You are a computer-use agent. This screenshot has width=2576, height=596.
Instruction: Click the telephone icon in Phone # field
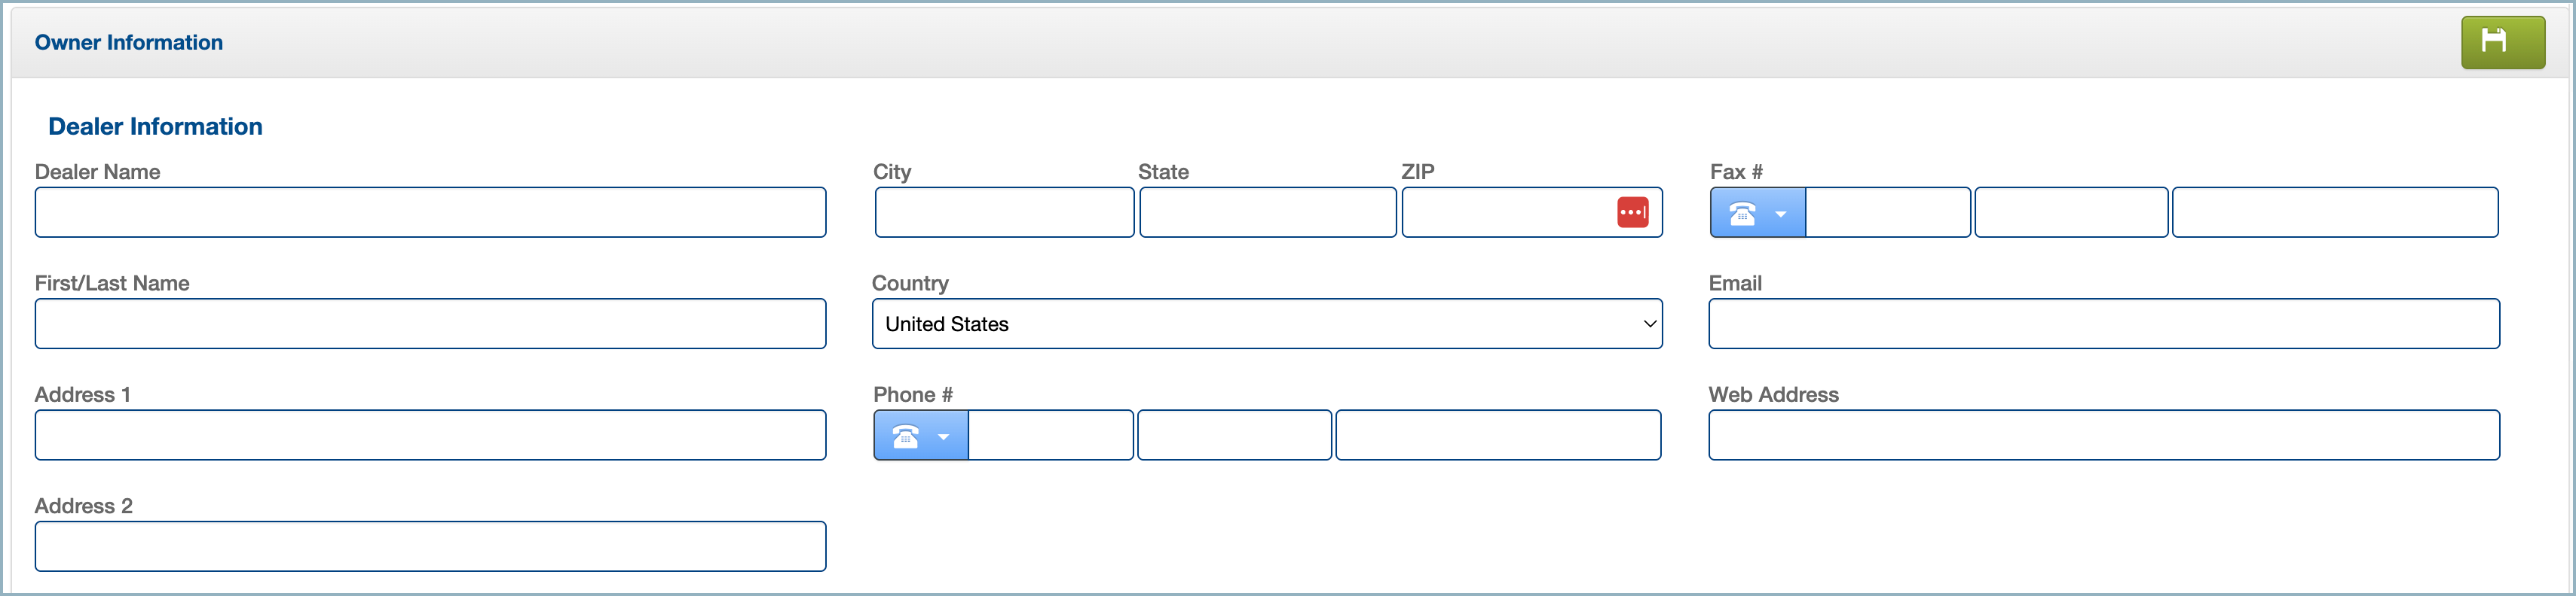pos(905,436)
